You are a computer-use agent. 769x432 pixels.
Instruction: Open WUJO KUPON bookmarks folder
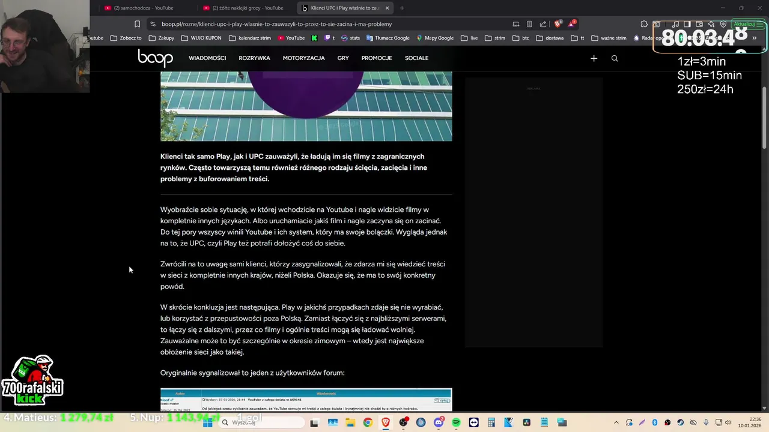201,38
